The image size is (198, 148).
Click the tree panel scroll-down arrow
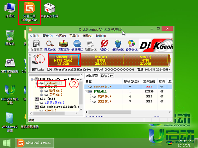point(81,110)
